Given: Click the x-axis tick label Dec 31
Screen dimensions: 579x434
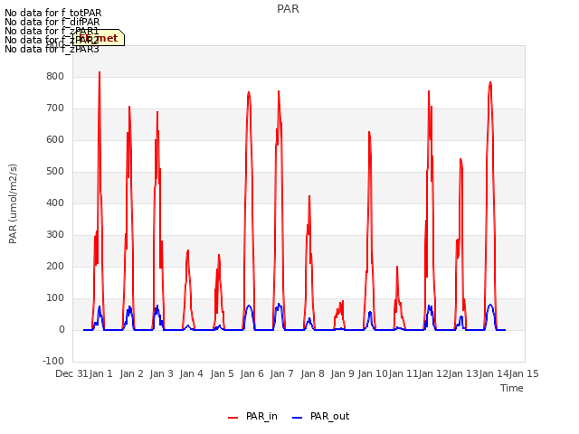Looking at the screenshot, I should tap(71, 373).
